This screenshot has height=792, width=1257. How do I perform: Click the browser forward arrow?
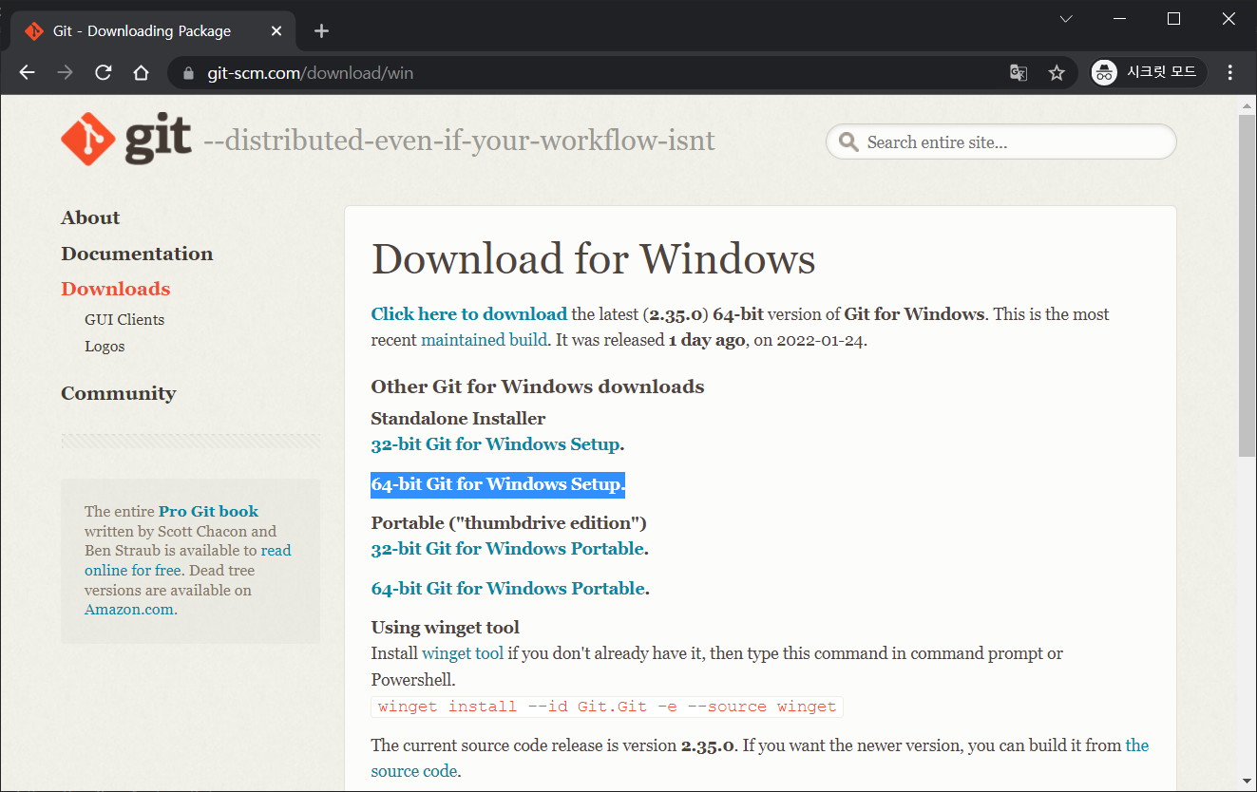(x=65, y=73)
